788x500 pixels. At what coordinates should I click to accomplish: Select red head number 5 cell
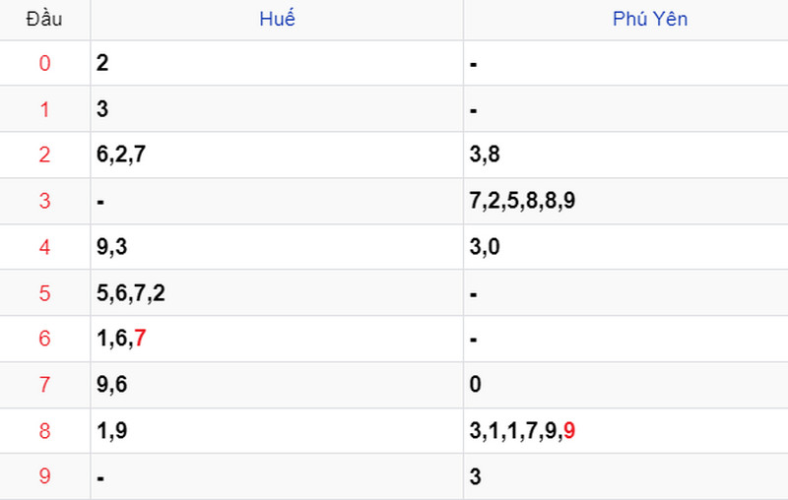tap(44, 292)
